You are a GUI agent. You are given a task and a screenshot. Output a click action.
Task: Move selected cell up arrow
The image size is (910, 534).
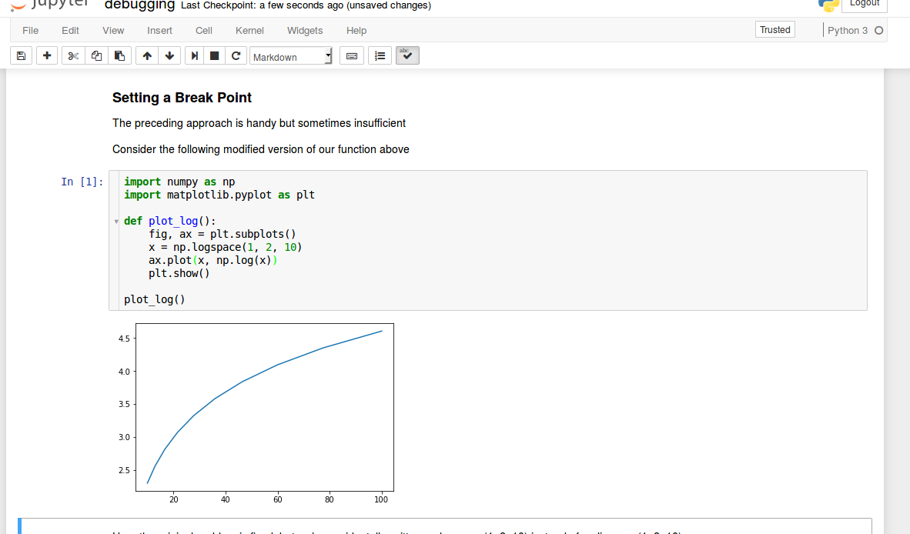147,56
